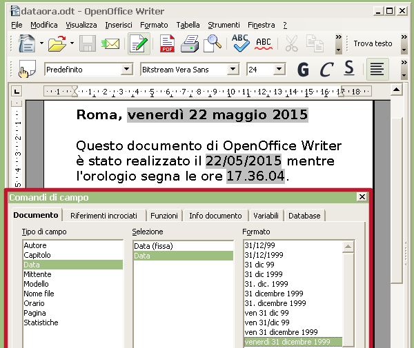This screenshot has width=414, height=348.
Task: Toggle AutoSpellcheck red underline icon
Action: tap(264, 44)
